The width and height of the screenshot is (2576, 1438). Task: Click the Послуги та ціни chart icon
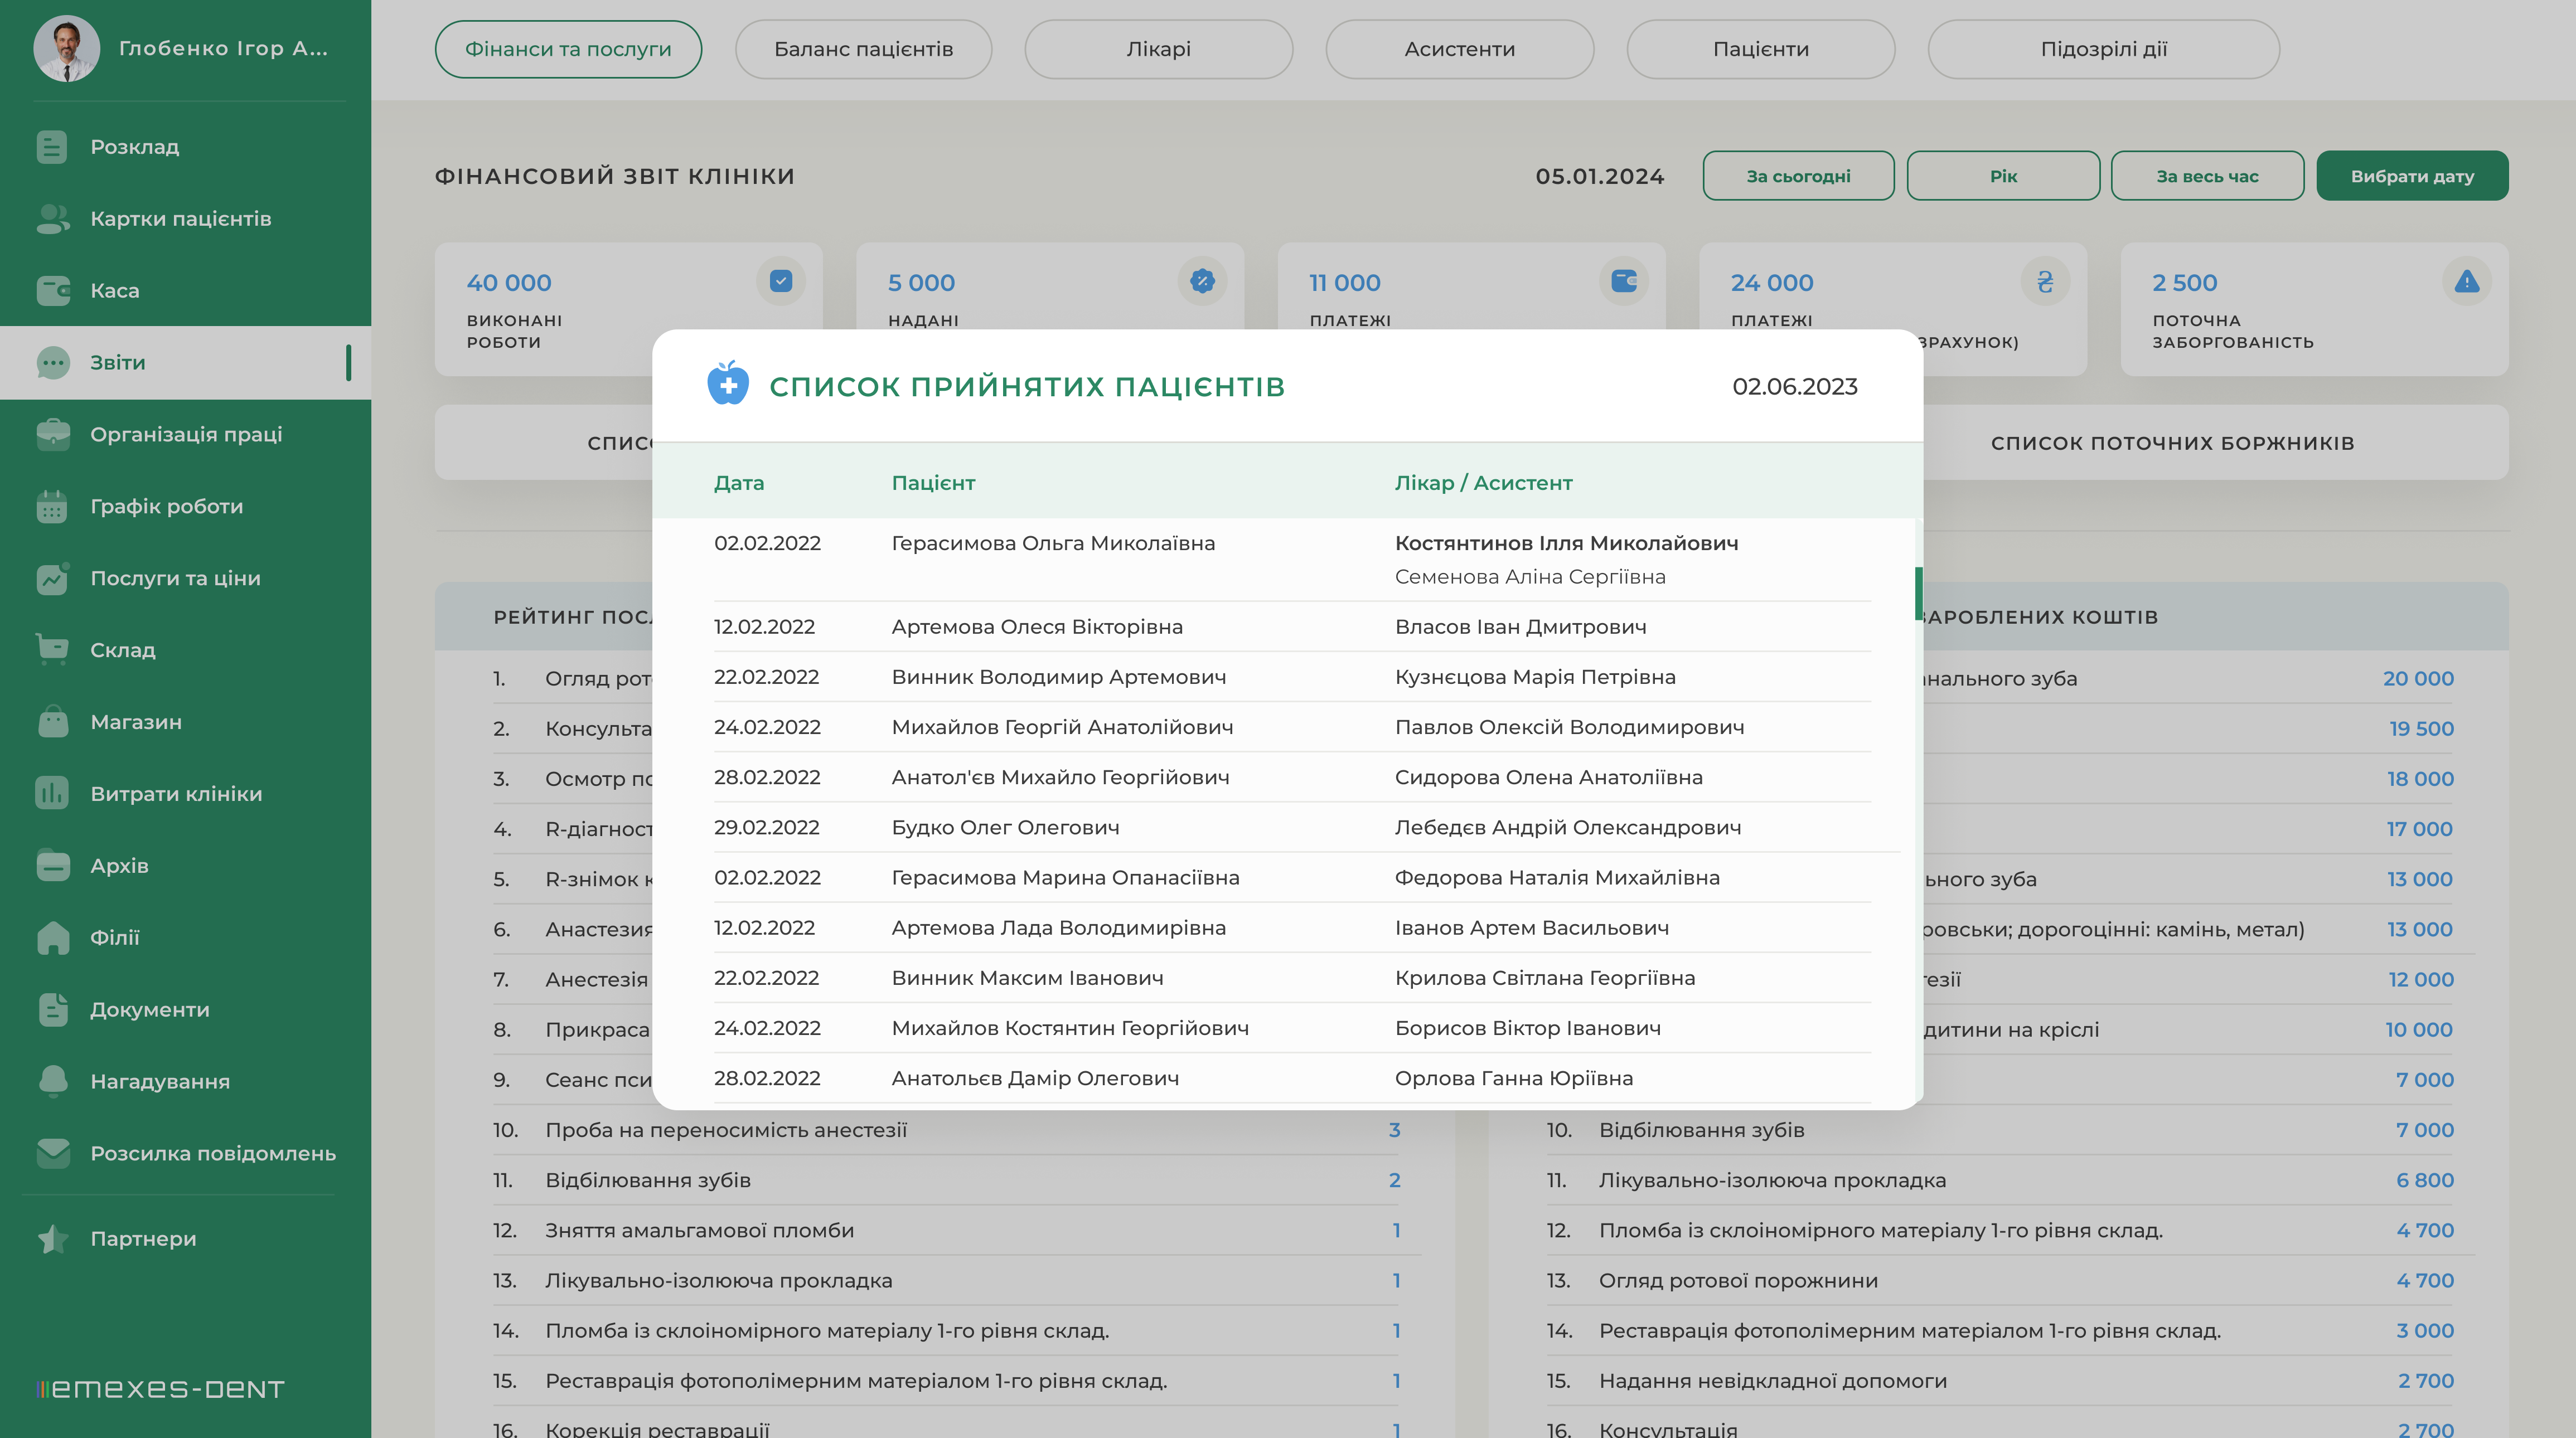(x=52, y=579)
